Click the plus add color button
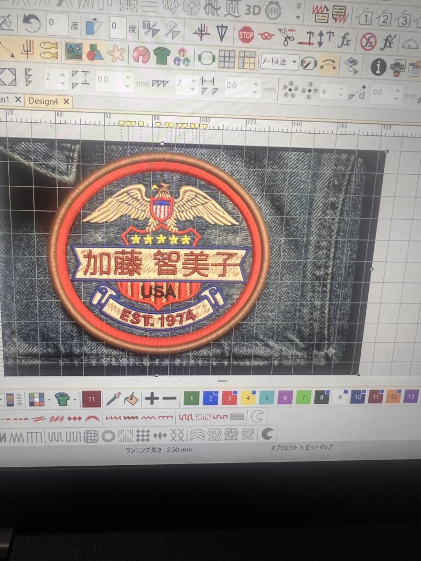 [152, 399]
